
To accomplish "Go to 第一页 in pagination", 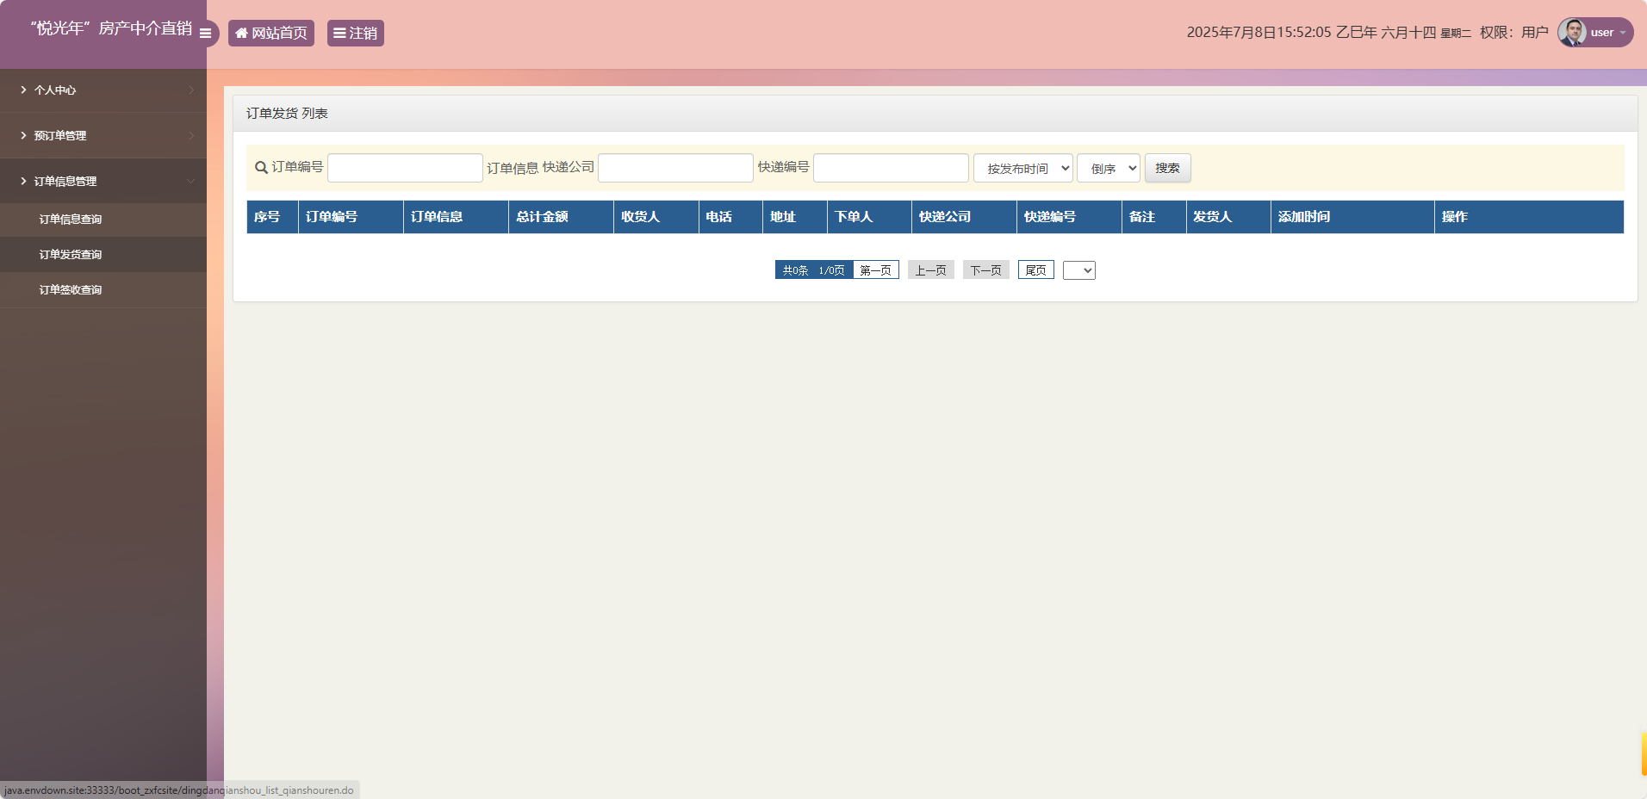I will pos(876,270).
